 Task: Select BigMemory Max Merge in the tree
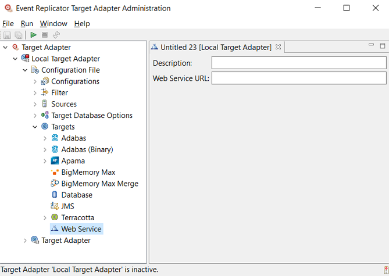tap(99, 184)
